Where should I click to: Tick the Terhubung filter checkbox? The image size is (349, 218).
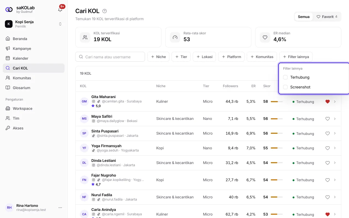[x=285, y=77]
